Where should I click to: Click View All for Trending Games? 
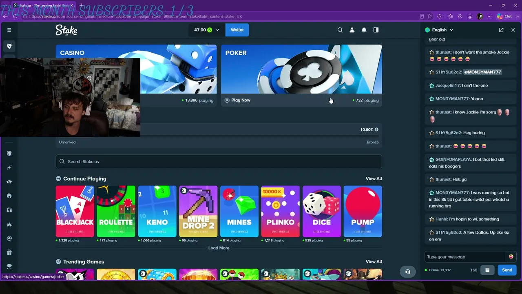pyautogui.click(x=374, y=262)
